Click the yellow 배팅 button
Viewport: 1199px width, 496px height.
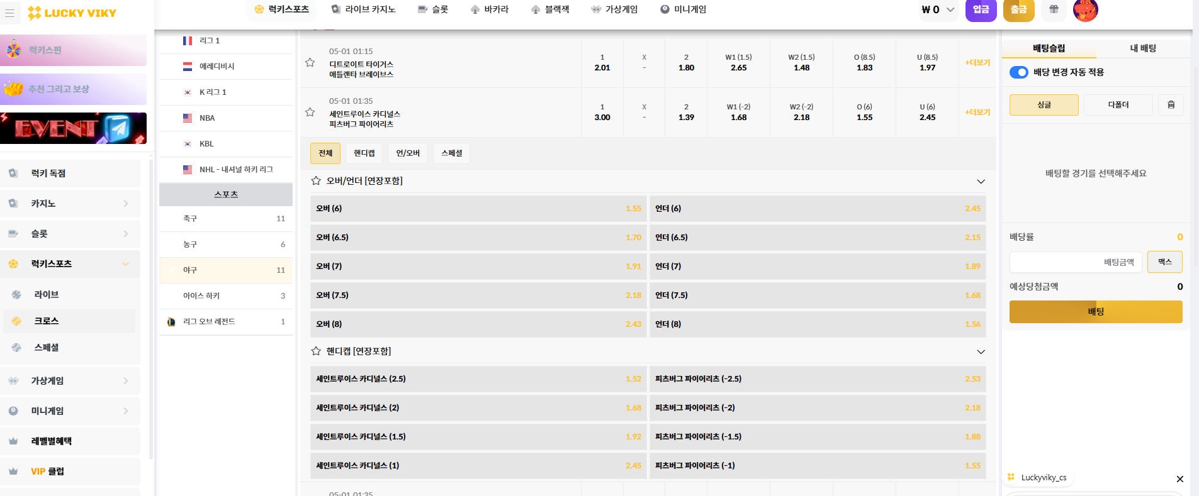click(x=1095, y=312)
